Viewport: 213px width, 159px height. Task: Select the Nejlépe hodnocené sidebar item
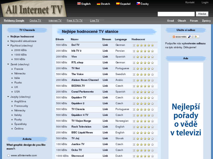click(x=22, y=36)
